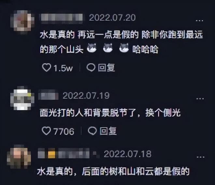
Task: Click 回复 text under the 1.5w comment
Action: tap(107, 68)
